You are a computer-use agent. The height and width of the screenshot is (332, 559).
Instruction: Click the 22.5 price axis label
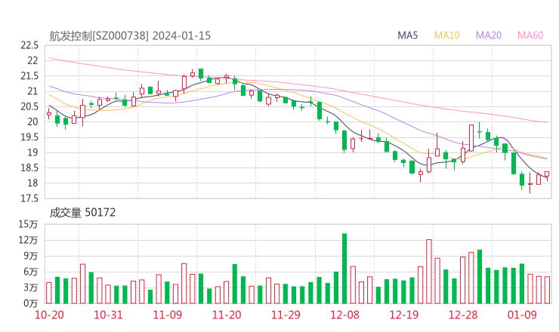(29, 45)
